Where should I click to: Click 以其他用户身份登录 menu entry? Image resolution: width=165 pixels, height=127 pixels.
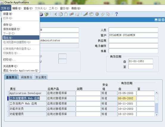pyautogui.click(x=21, y=49)
